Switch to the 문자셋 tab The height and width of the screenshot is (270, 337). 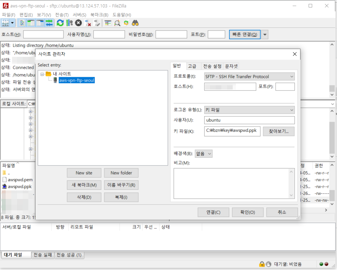click(x=231, y=66)
